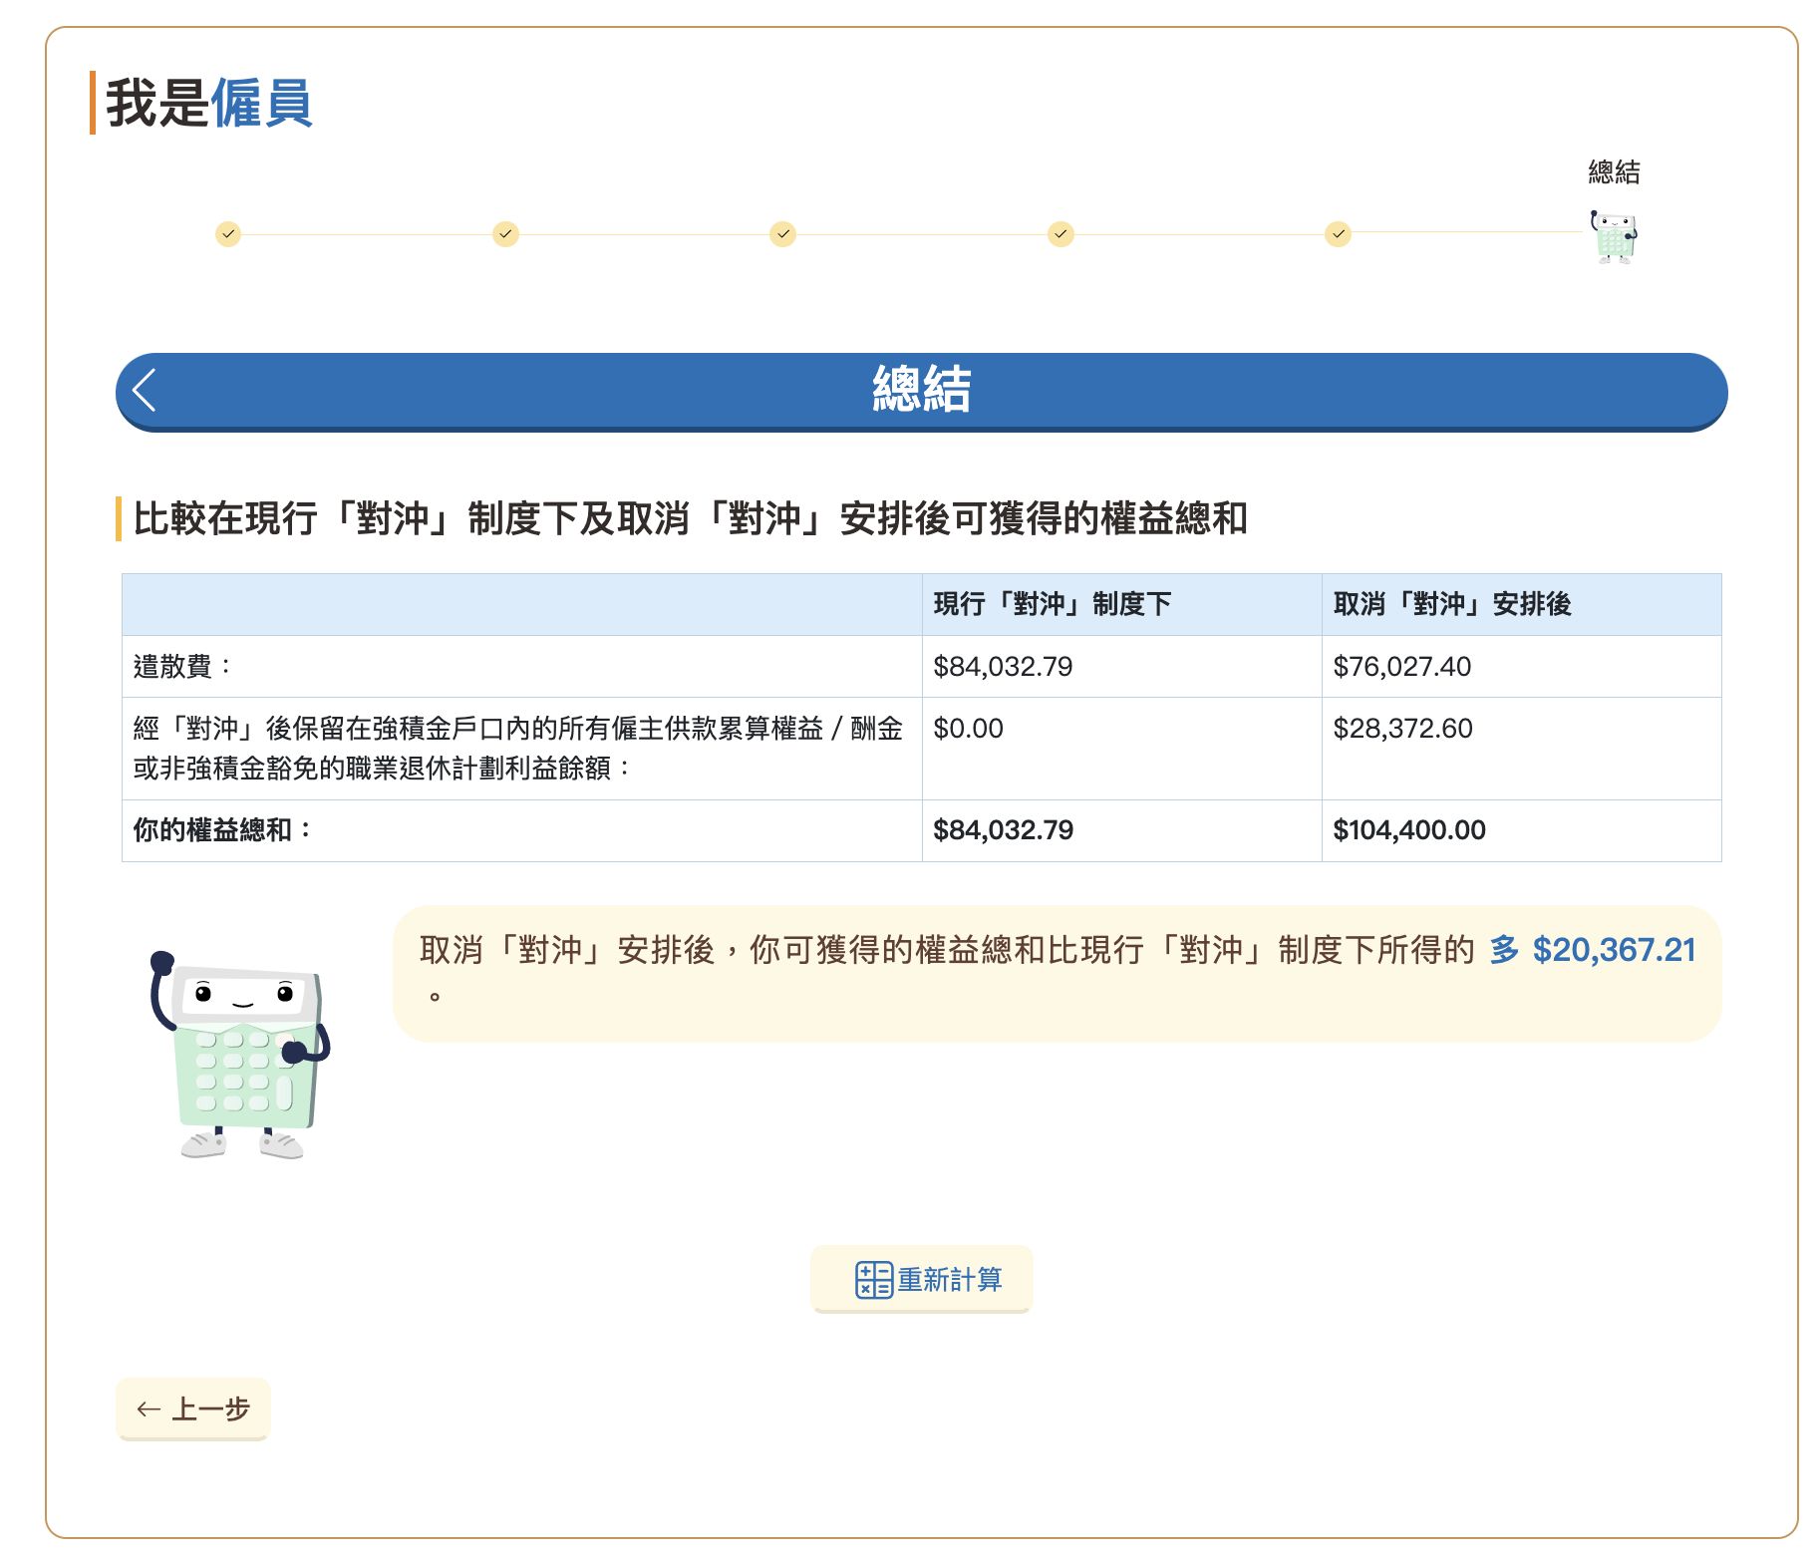
Task: Click the 總結 title in blue banner
Action: [x=921, y=389]
